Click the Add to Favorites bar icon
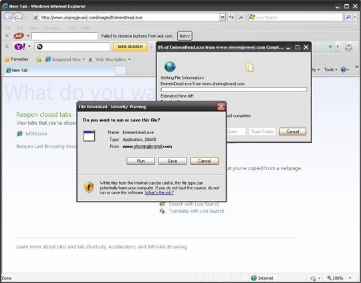The height and width of the screenshot is (283, 361). 39,59
